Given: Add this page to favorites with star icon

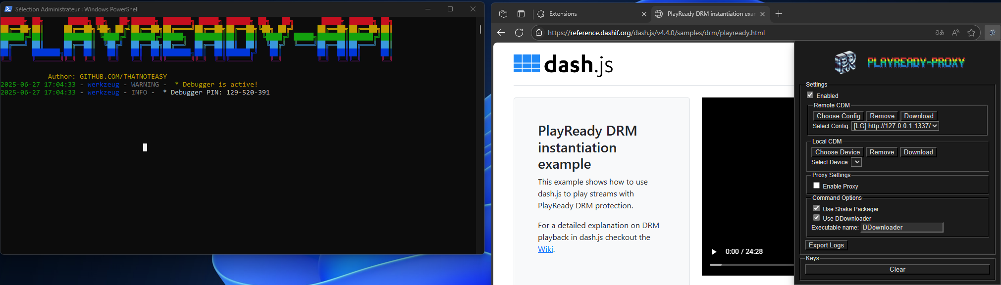Looking at the screenshot, I should tap(971, 33).
